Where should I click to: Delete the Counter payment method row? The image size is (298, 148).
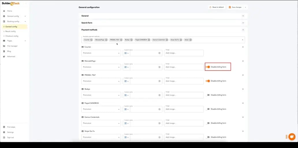243,47
